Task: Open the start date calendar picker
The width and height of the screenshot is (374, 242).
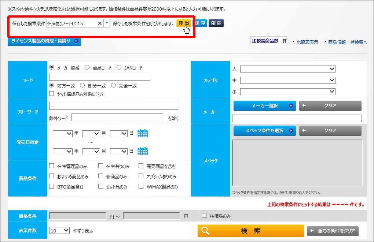Action: point(143,134)
